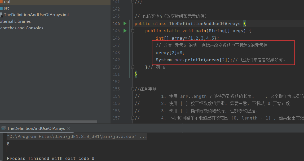This screenshot has width=304, height=161.
Task: Collapse the main method fold marker at line 145
Action: [133, 31]
